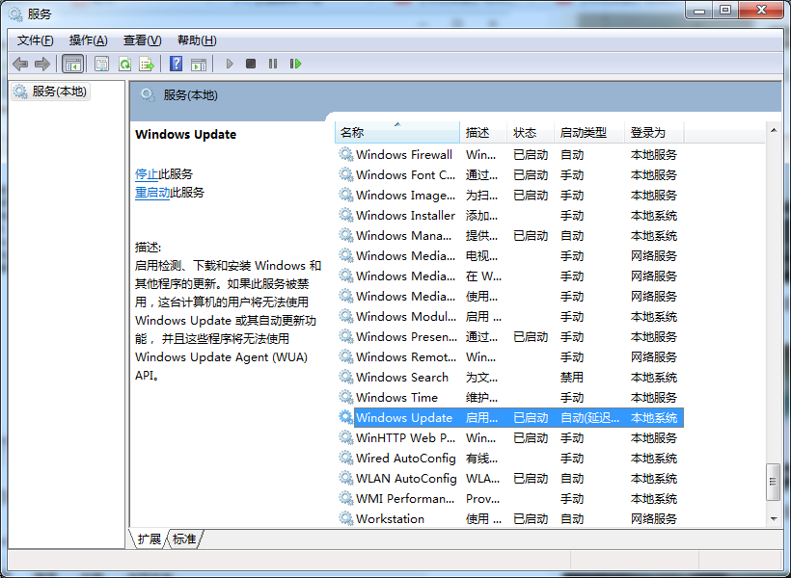Select the Windows Firewall service name
Viewport: 791px width, 578px height.
click(x=404, y=155)
